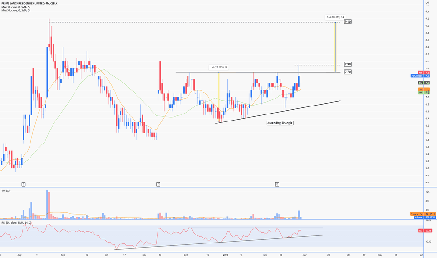
Task: Click the 'Oct' date on time axis
Action: [x=106, y=255]
